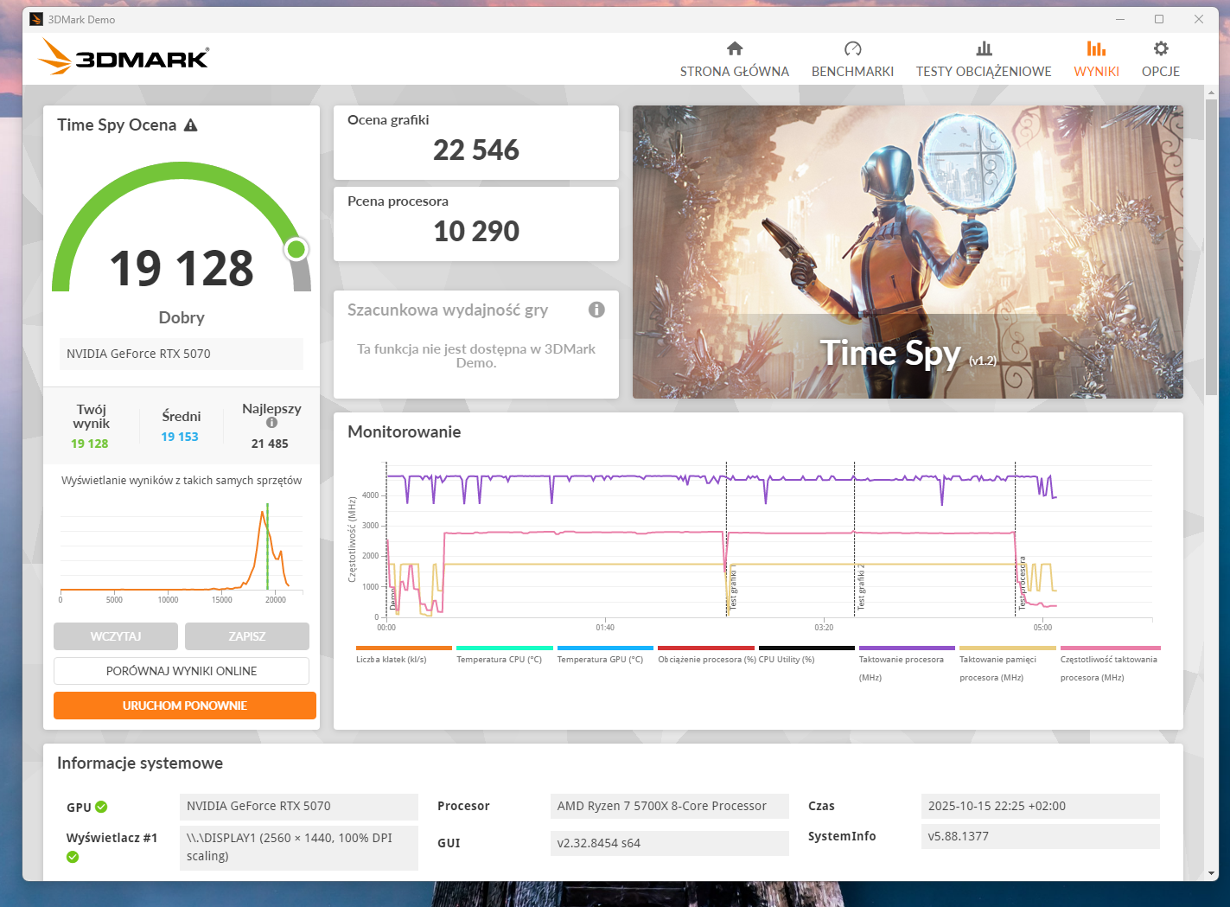
Task: Click the green check under Wyświetlacz #1
Action: pyautogui.click(x=73, y=857)
